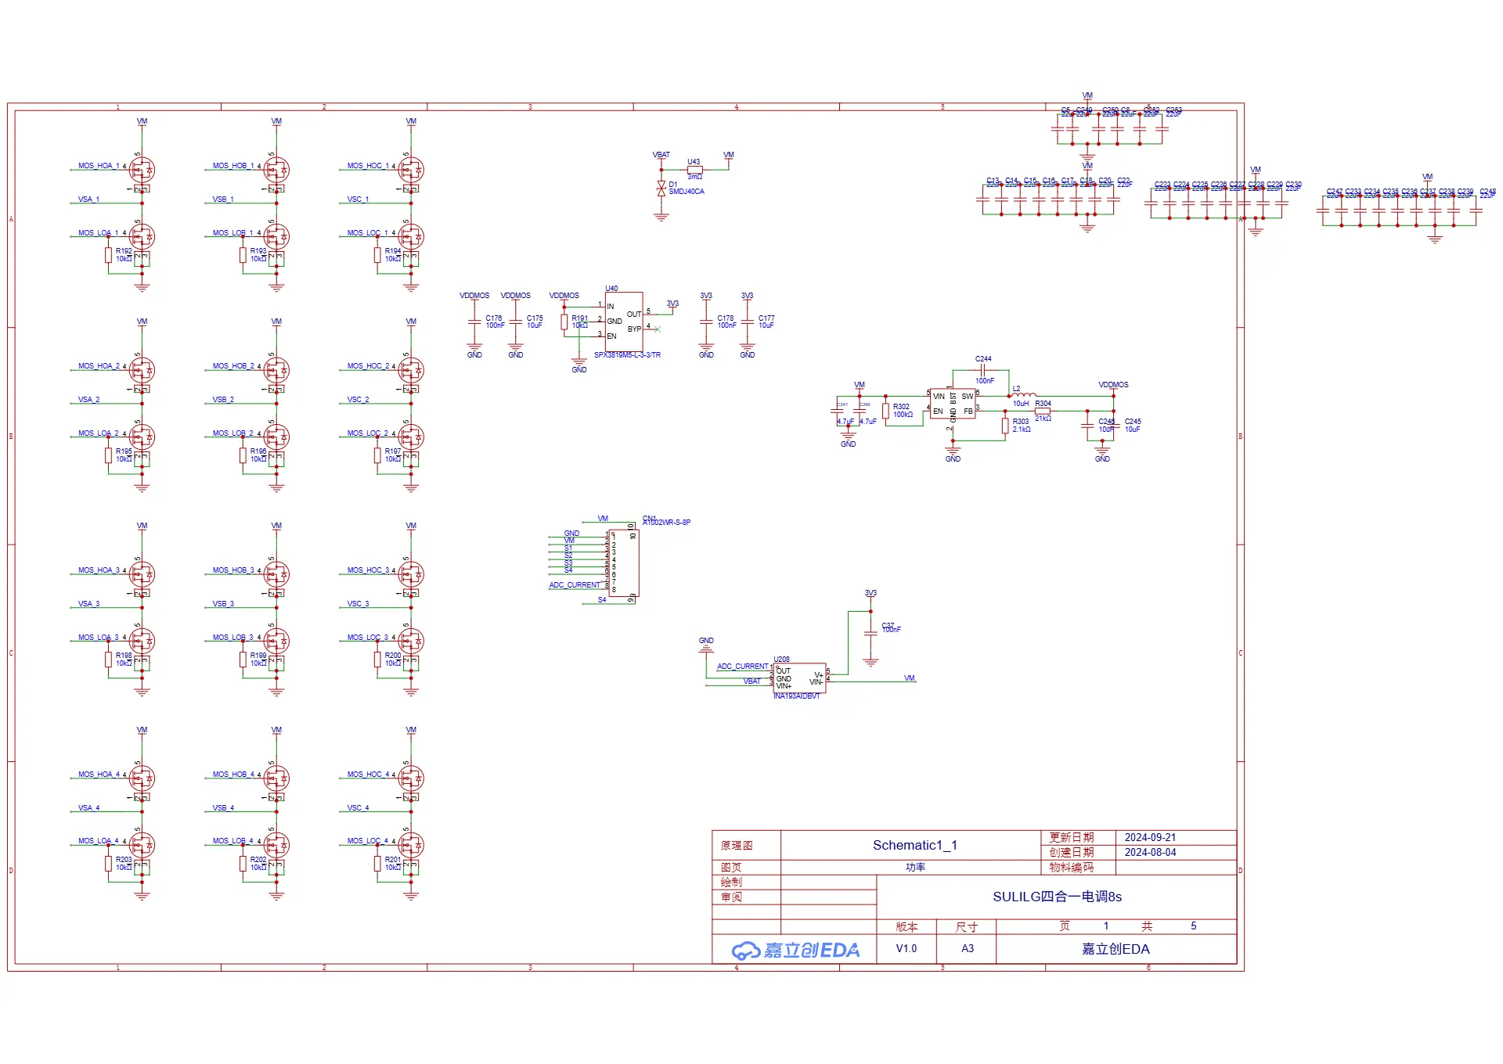Click the 功率 page name text
This screenshot has height=1064, width=1503.
tap(915, 867)
